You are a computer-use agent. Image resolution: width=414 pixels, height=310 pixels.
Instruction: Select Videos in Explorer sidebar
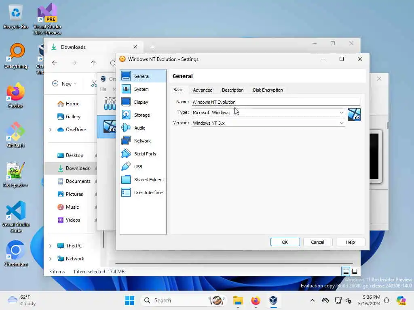(x=69, y=220)
